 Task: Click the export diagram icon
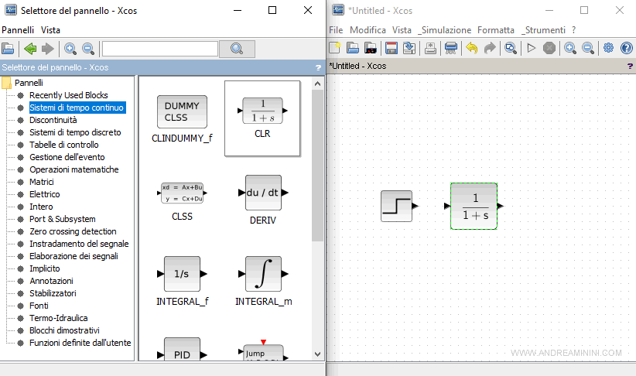[x=430, y=48]
